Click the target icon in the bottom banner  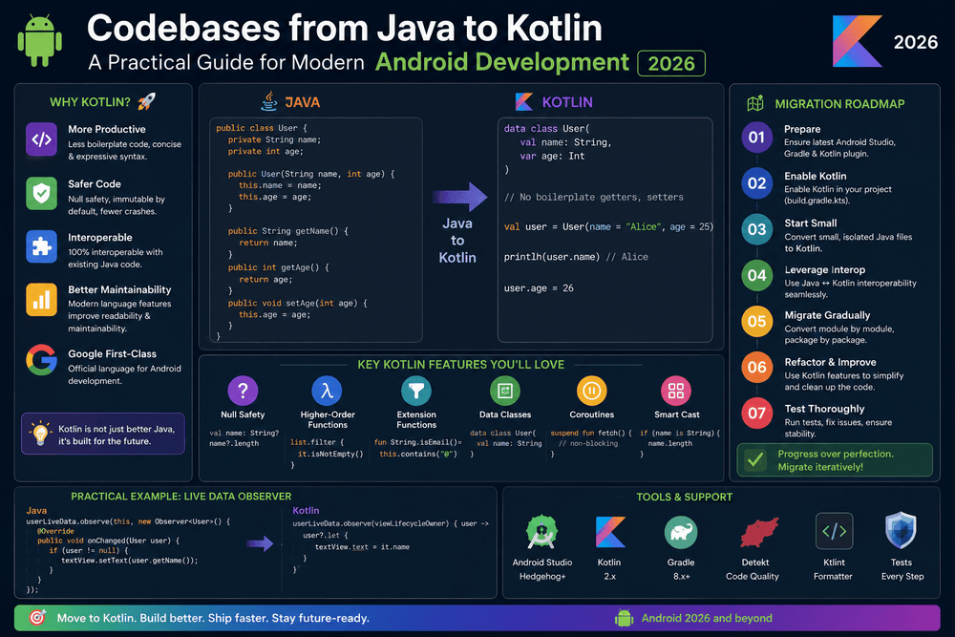click(x=38, y=618)
